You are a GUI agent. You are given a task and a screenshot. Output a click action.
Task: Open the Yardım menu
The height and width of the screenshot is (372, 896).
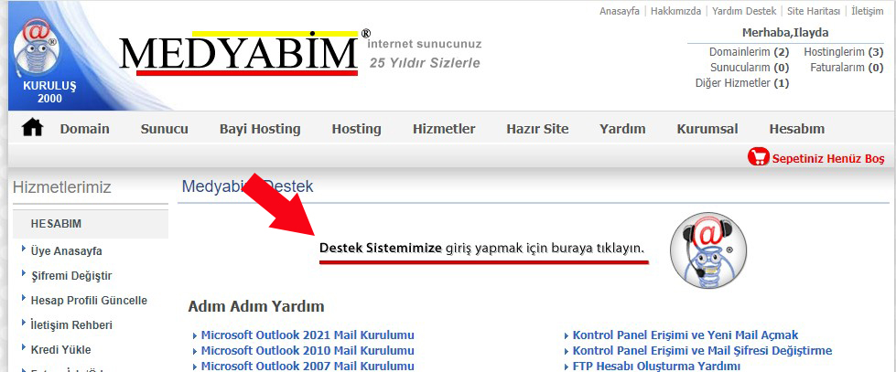(x=622, y=129)
